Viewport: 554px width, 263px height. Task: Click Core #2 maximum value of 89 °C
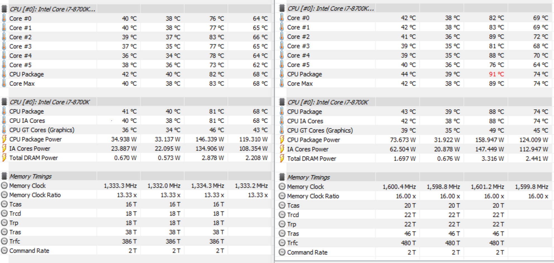click(x=496, y=37)
